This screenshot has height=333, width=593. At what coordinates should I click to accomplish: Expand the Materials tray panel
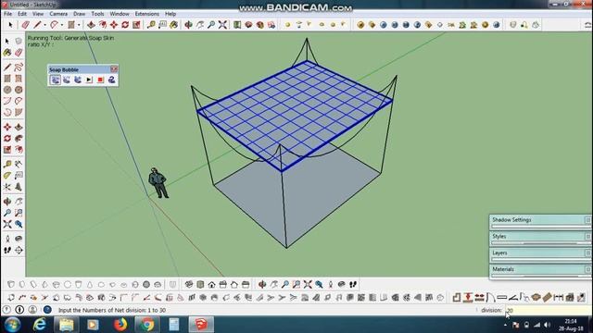pos(540,269)
